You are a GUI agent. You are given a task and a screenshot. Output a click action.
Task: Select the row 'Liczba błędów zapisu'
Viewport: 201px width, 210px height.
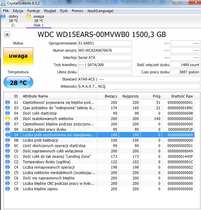tap(99, 189)
